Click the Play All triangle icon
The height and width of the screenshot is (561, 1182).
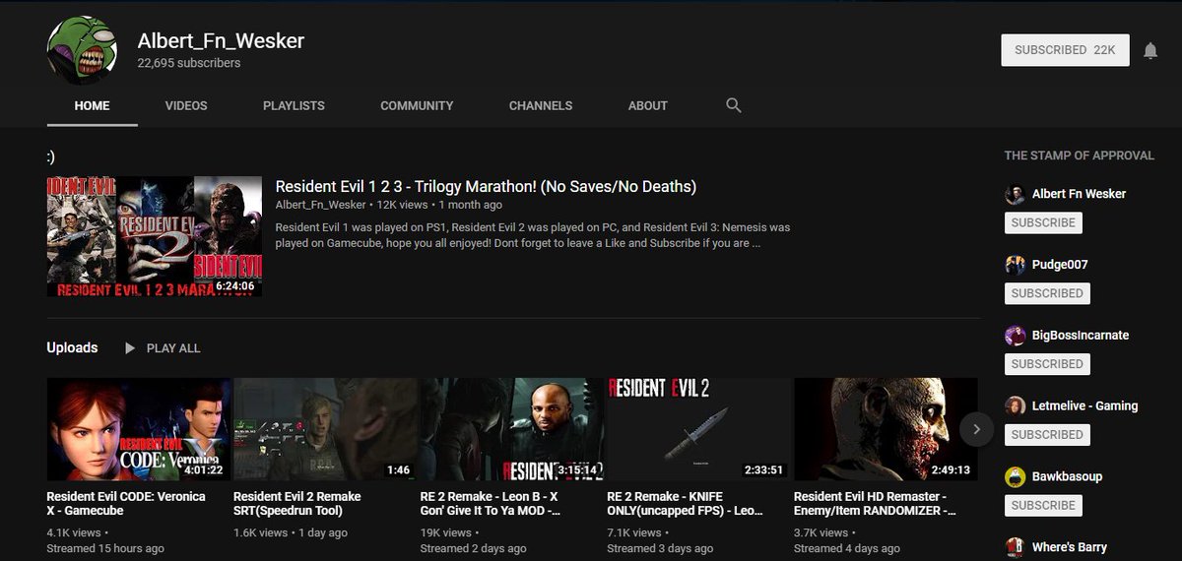coord(130,347)
